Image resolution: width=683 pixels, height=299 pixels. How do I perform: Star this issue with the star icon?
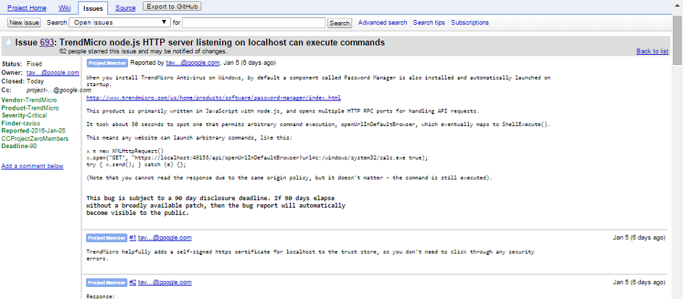(9, 43)
